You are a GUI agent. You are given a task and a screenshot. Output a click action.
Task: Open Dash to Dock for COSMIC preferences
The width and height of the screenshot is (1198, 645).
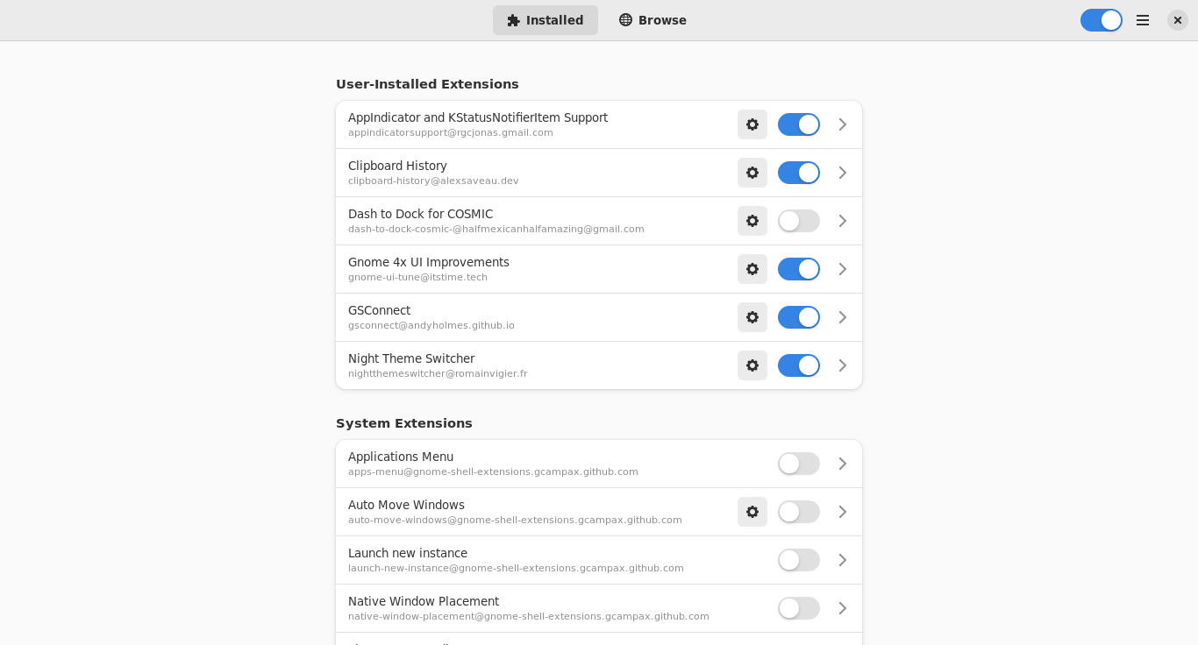752,221
